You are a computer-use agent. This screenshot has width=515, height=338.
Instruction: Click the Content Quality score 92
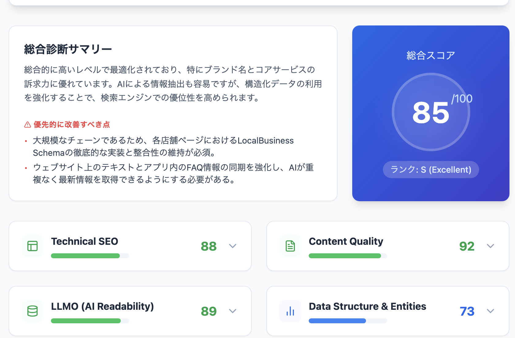tap(467, 246)
